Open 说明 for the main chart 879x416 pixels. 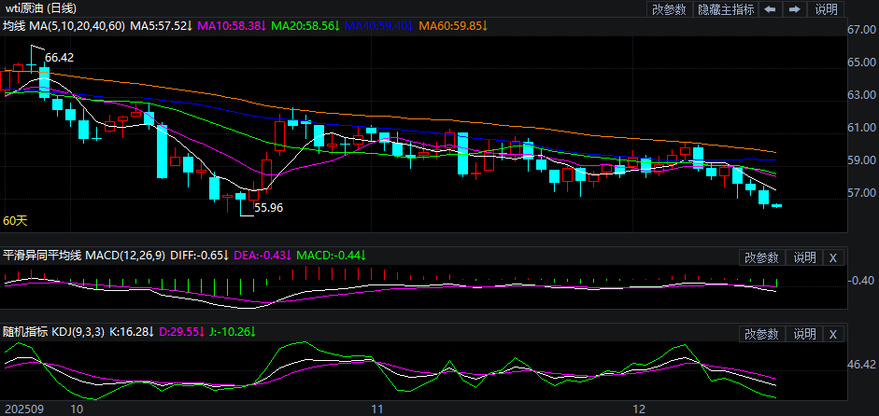pyautogui.click(x=827, y=9)
